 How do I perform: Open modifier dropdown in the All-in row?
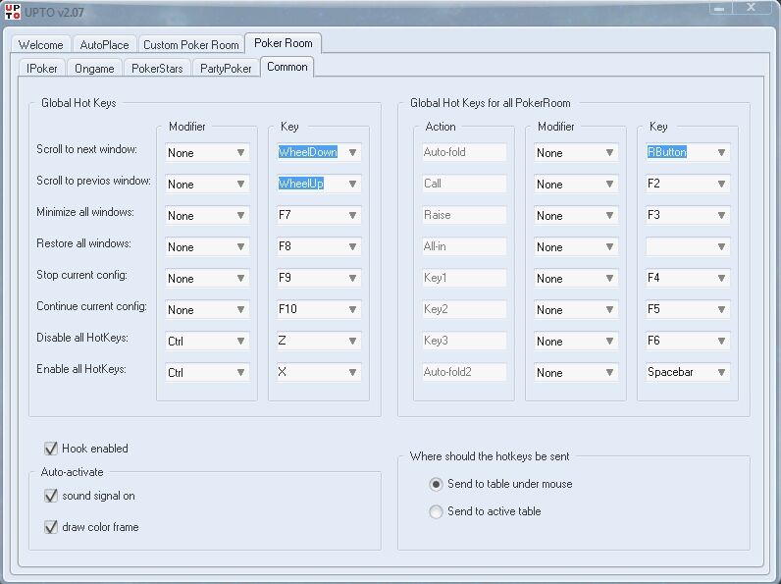tap(576, 246)
